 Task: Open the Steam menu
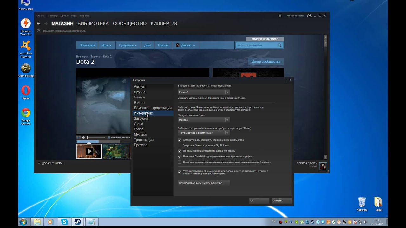[40, 16]
